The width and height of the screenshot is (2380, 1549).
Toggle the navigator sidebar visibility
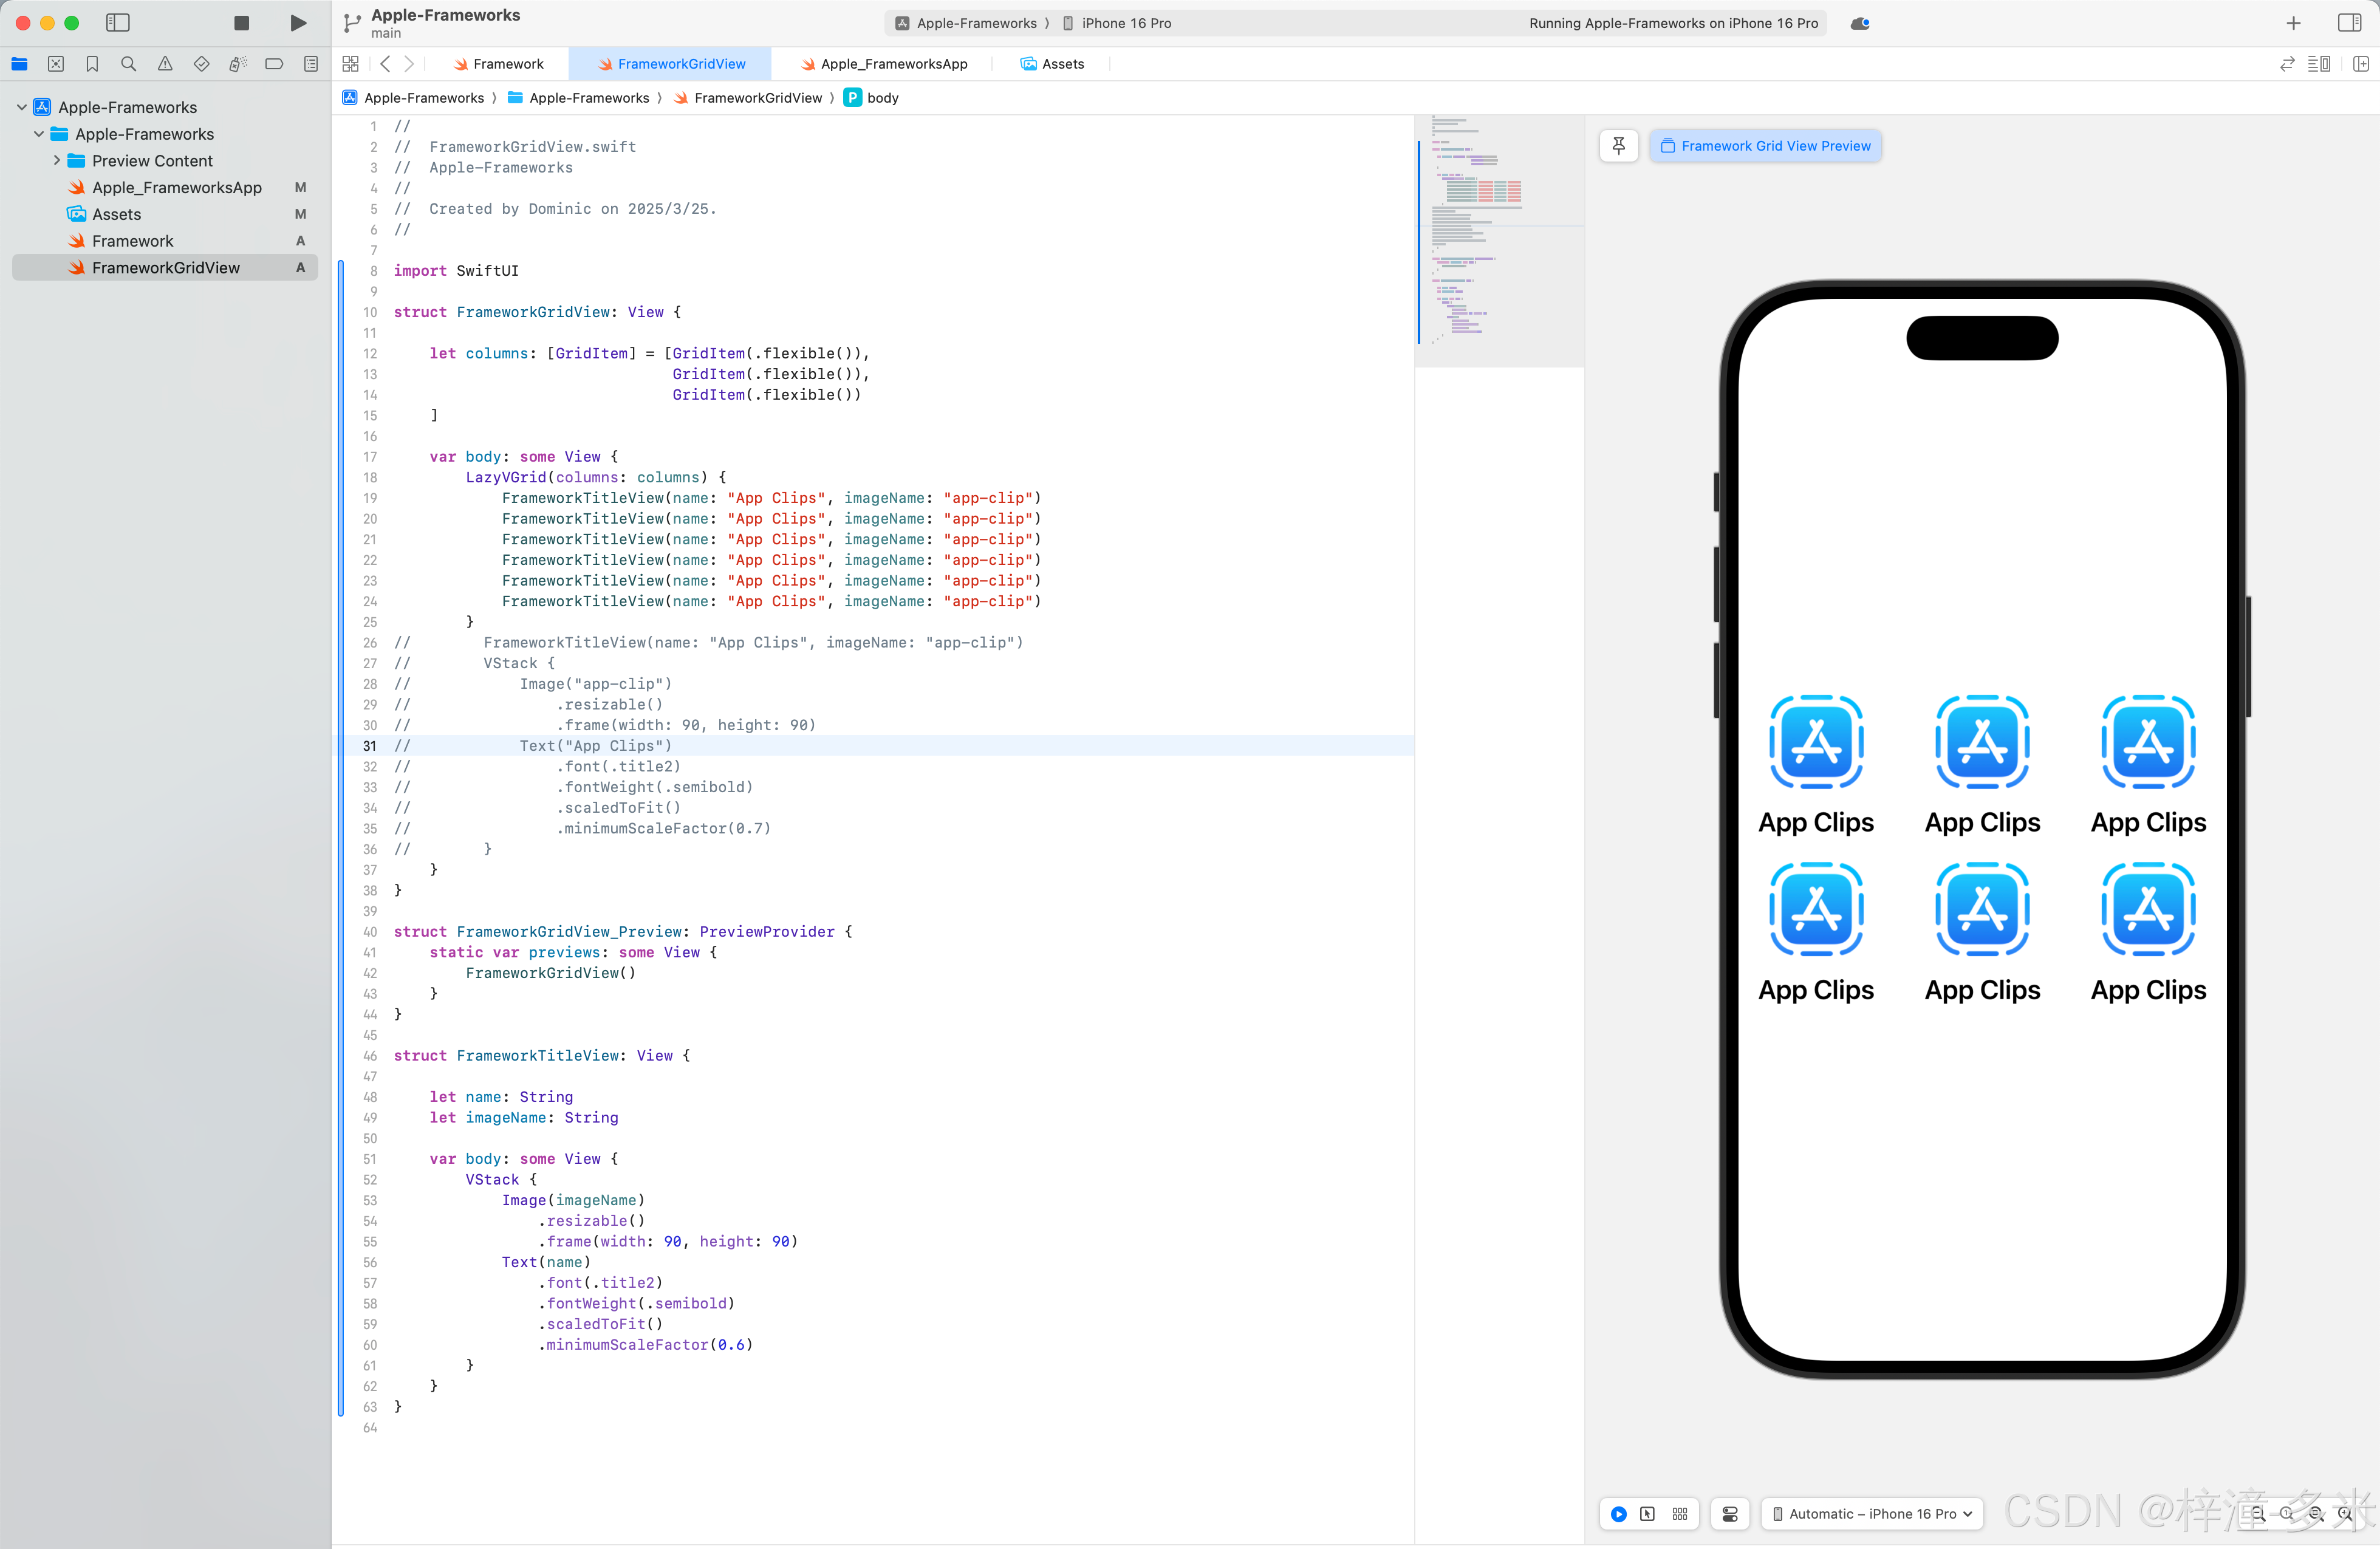(118, 23)
